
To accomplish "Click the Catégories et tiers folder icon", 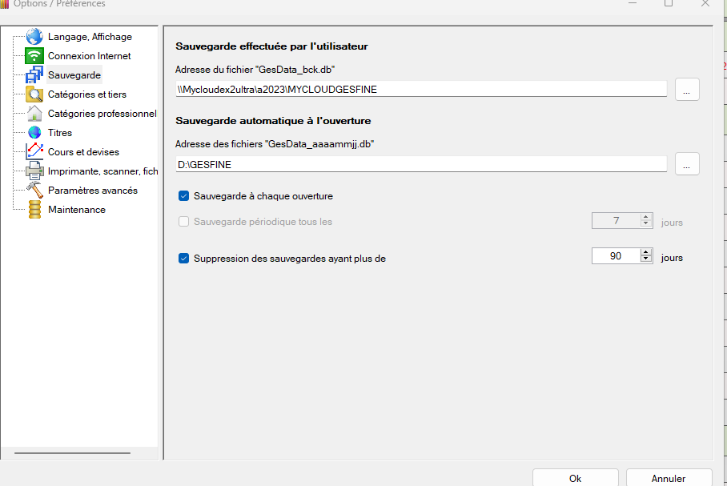I will [34, 94].
